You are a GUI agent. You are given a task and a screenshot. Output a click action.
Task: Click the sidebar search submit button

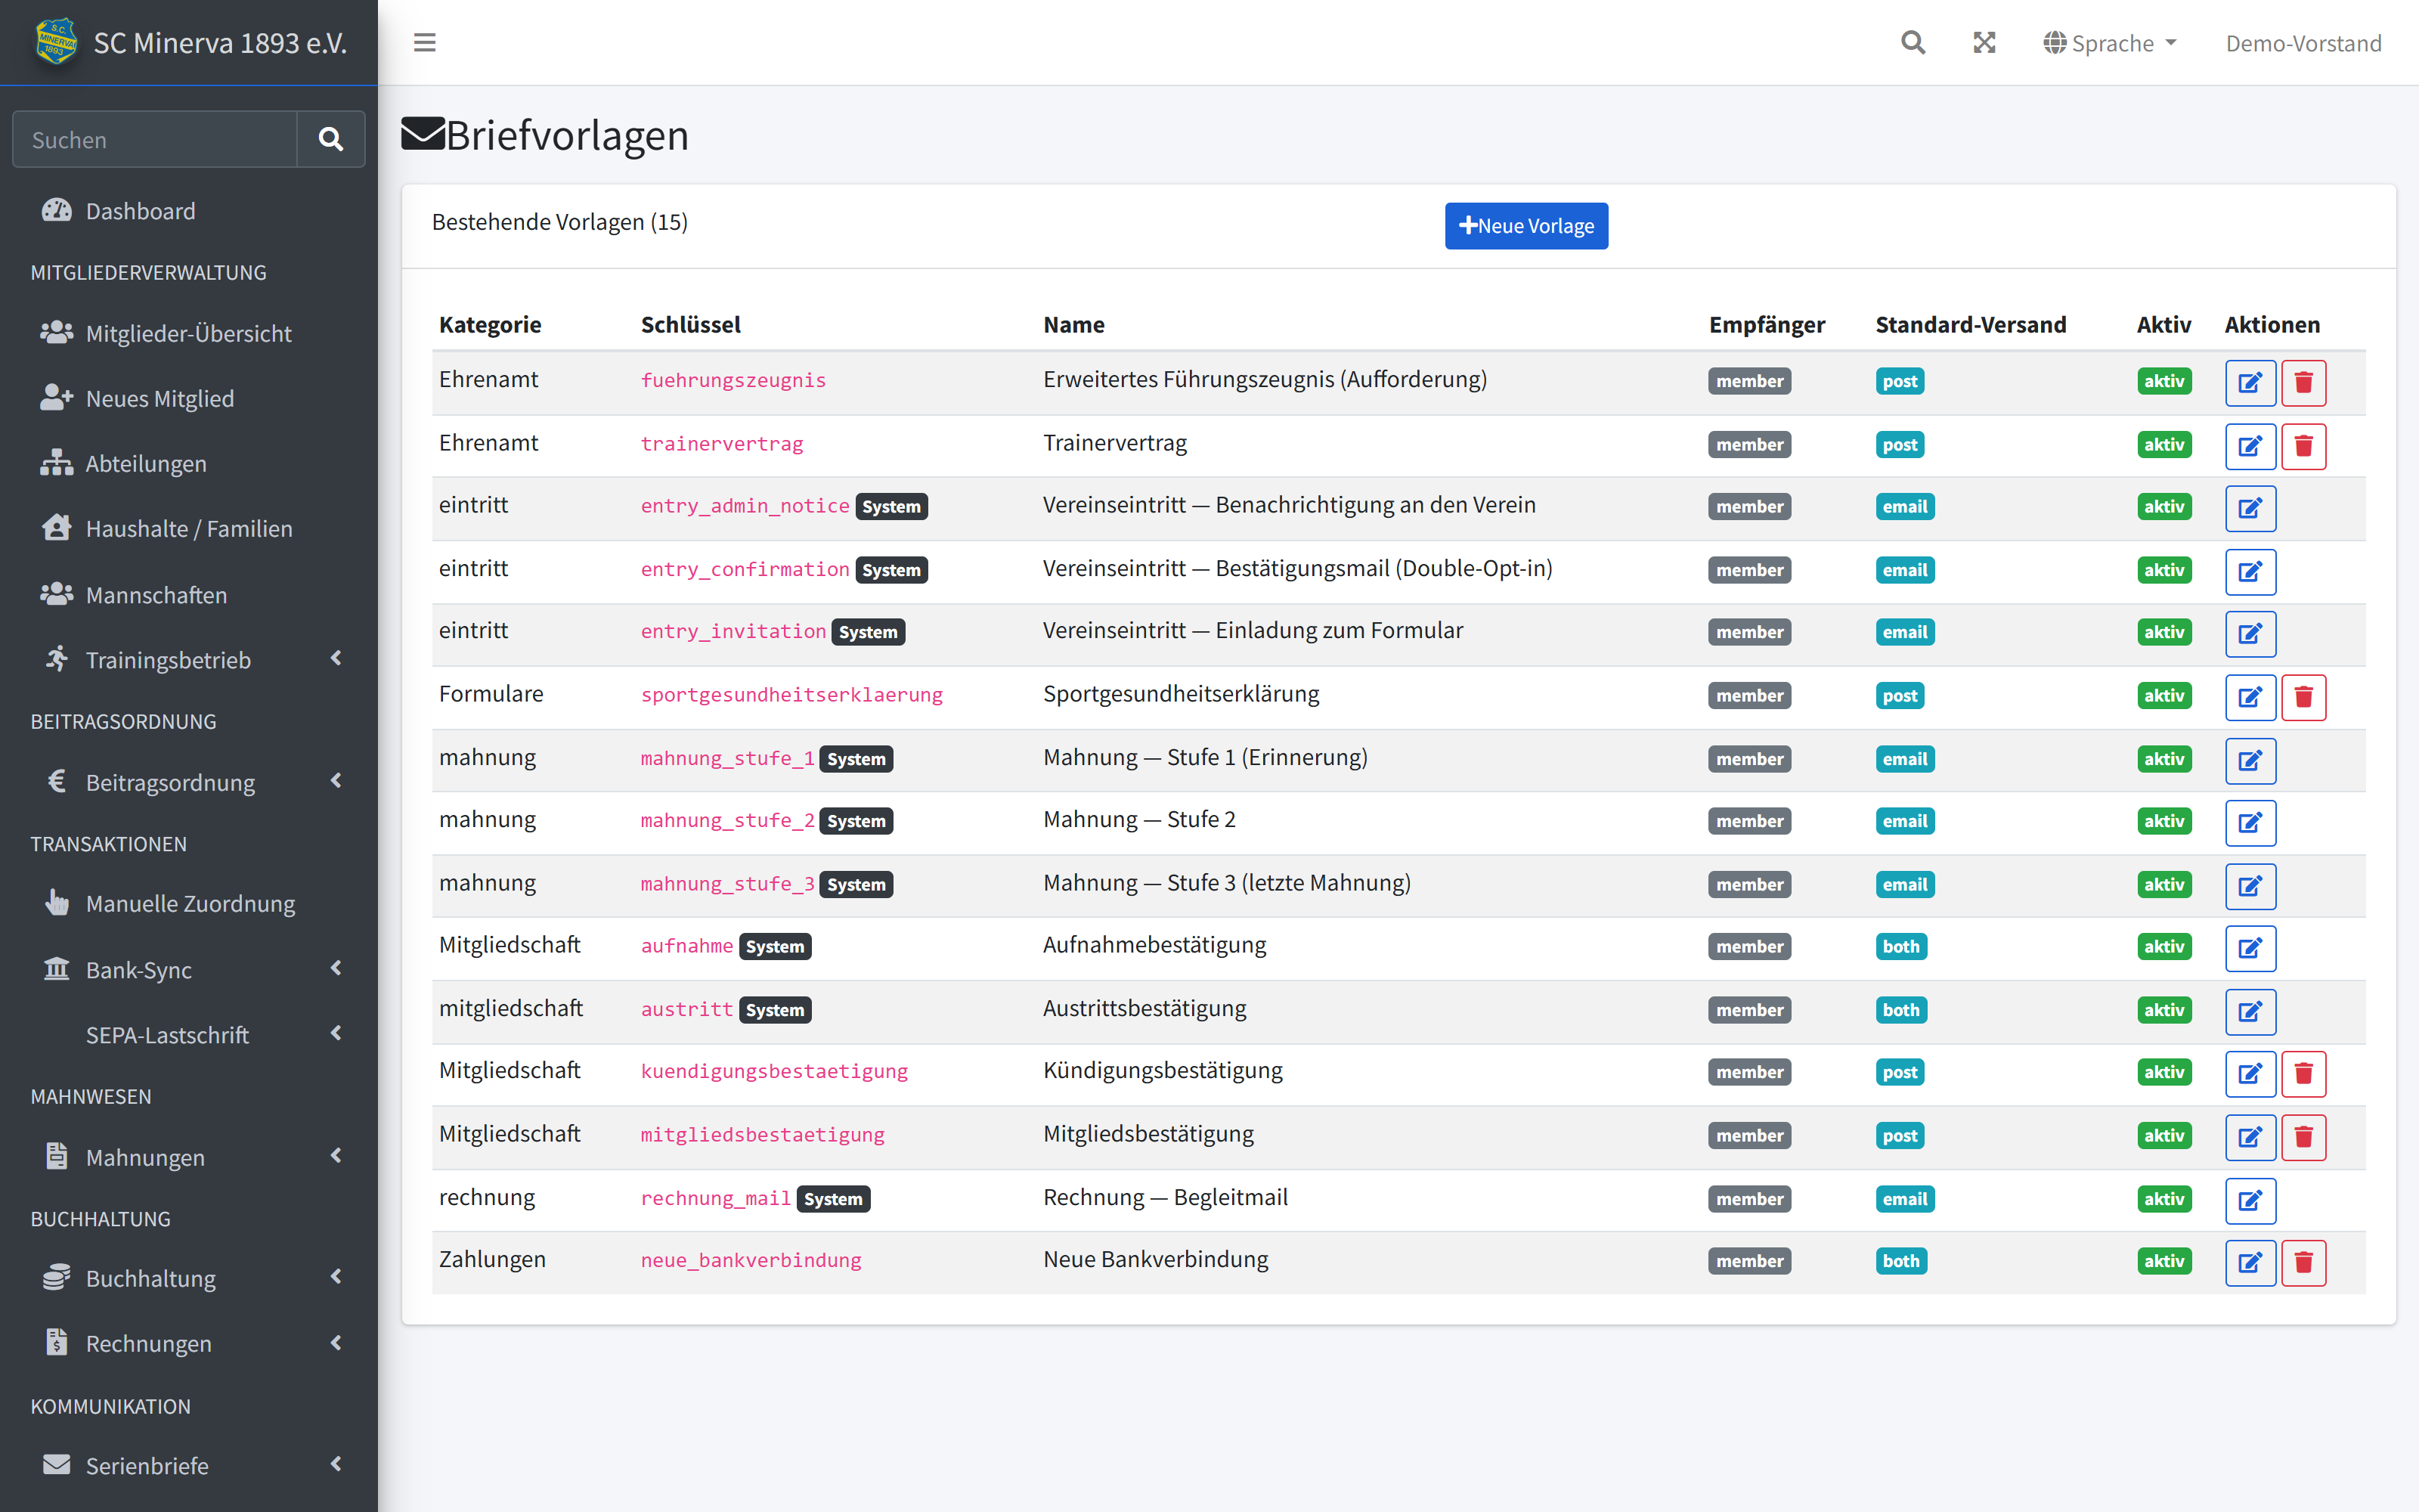point(331,139)
